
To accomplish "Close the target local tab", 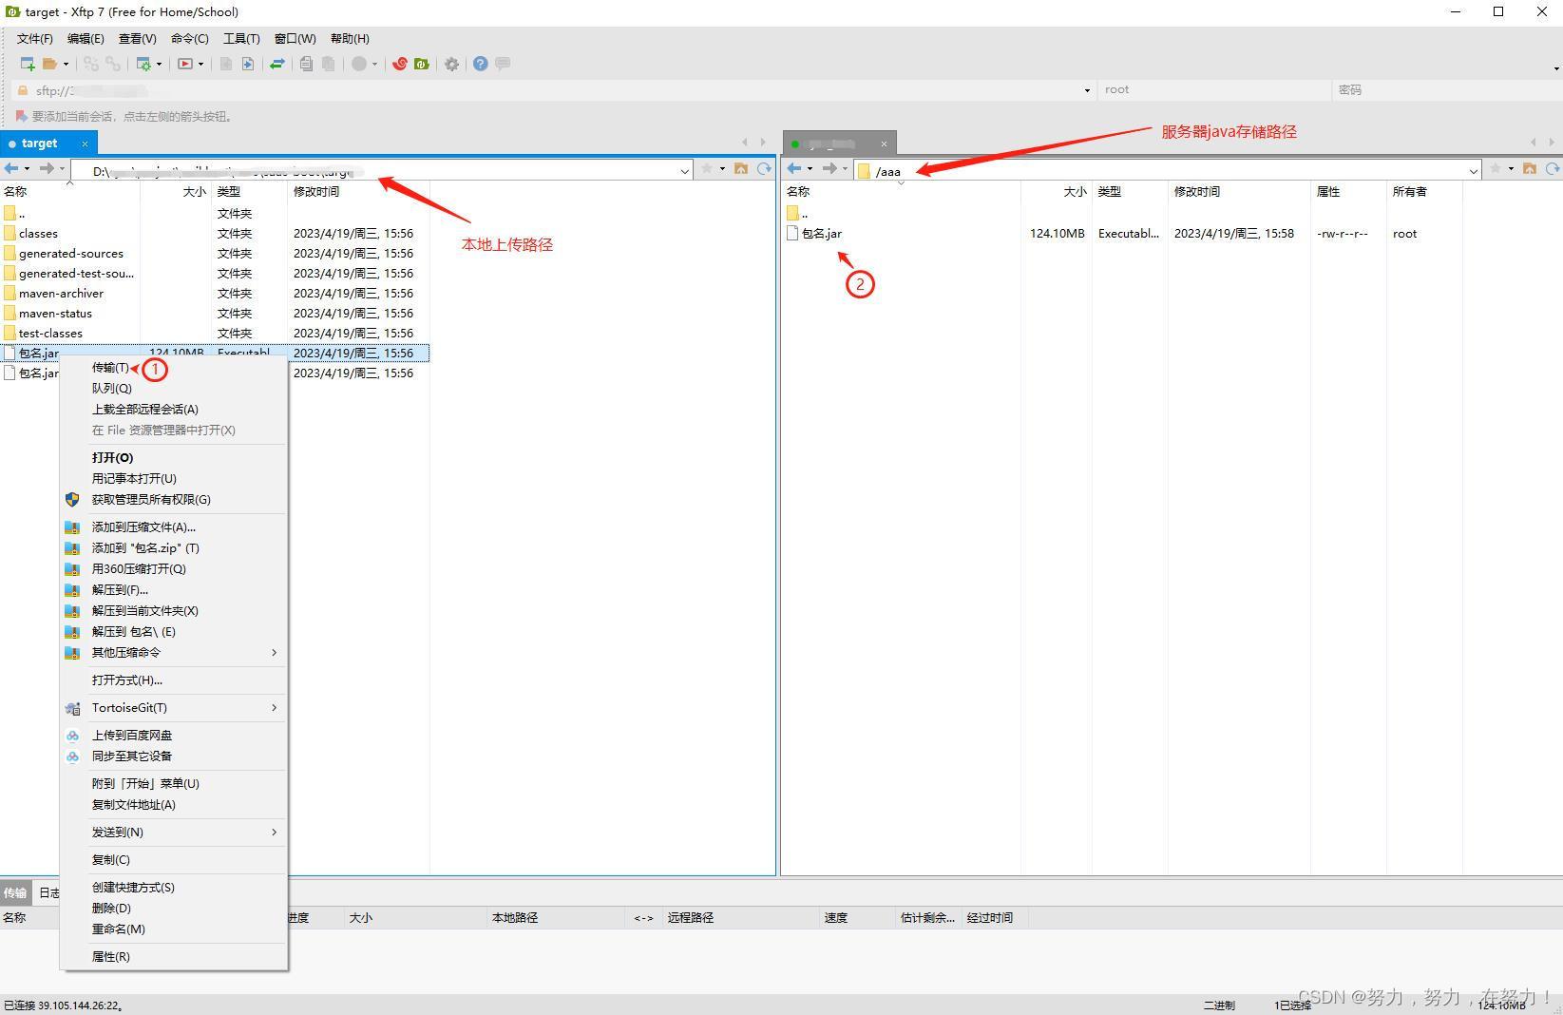I will coord(85,144).
